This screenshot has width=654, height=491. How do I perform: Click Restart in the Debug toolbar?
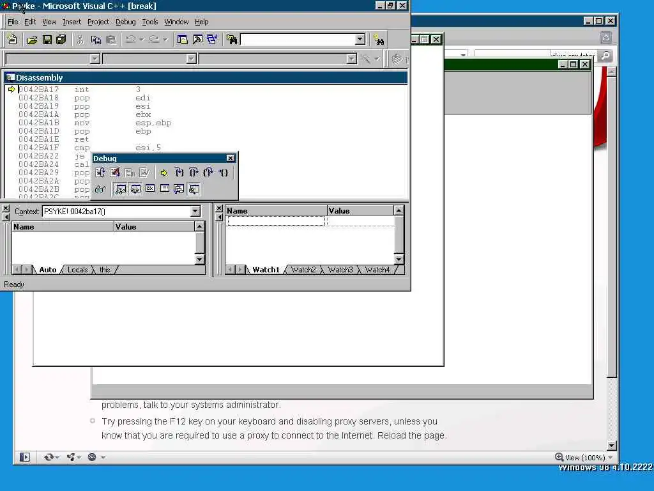[100, 173]
